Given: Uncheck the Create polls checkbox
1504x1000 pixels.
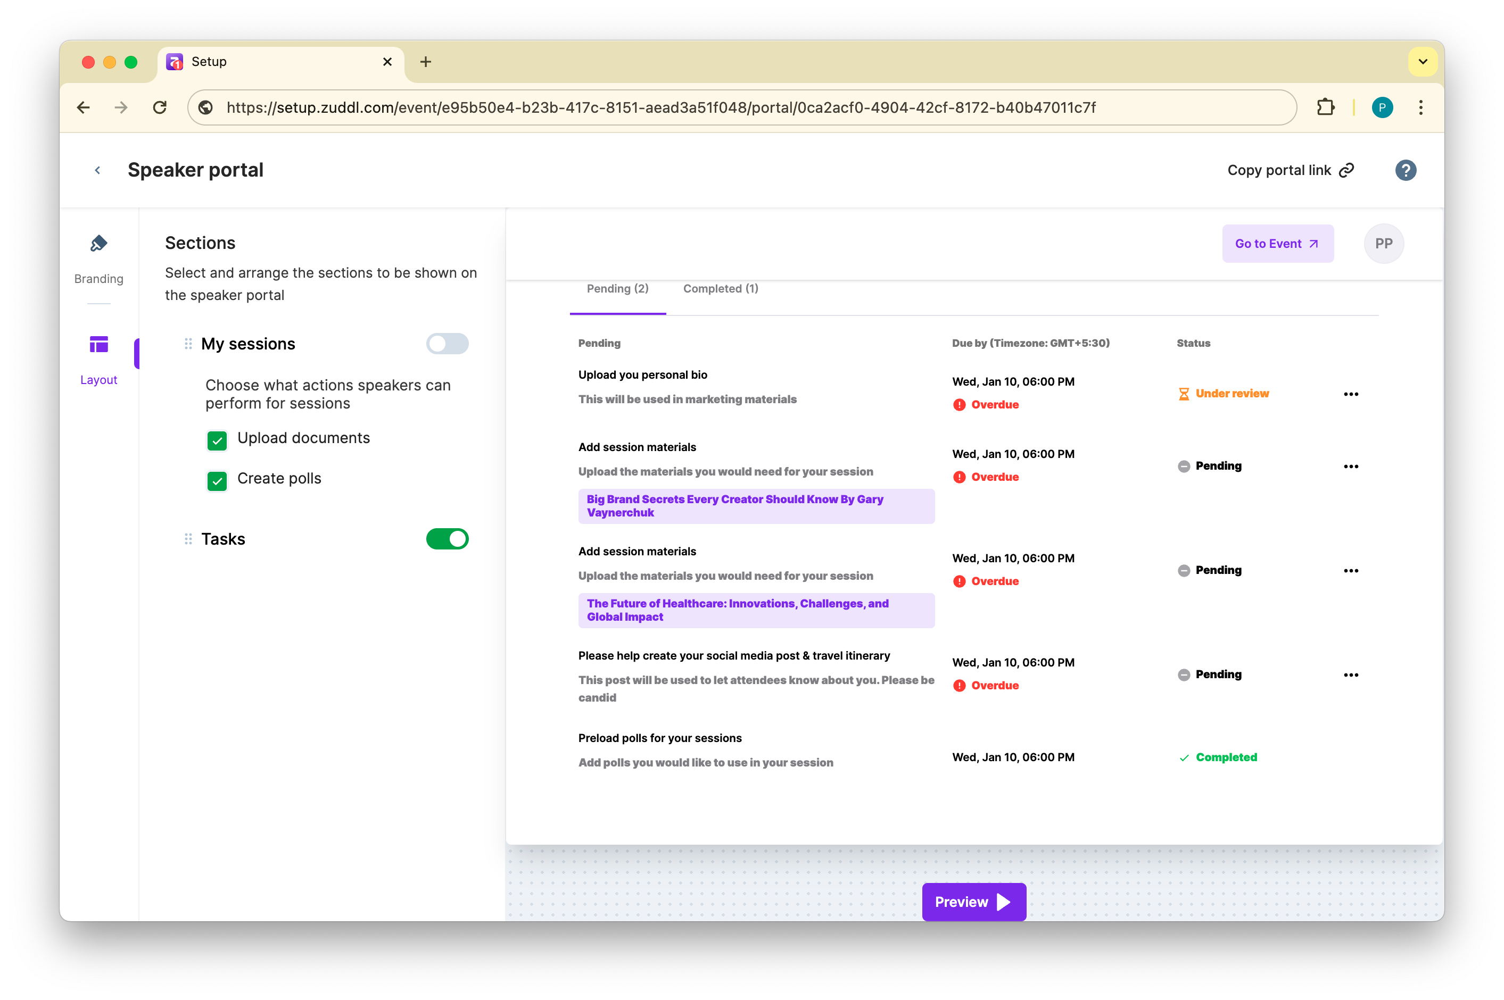Looking at the screenshot, I should [217, 480].
